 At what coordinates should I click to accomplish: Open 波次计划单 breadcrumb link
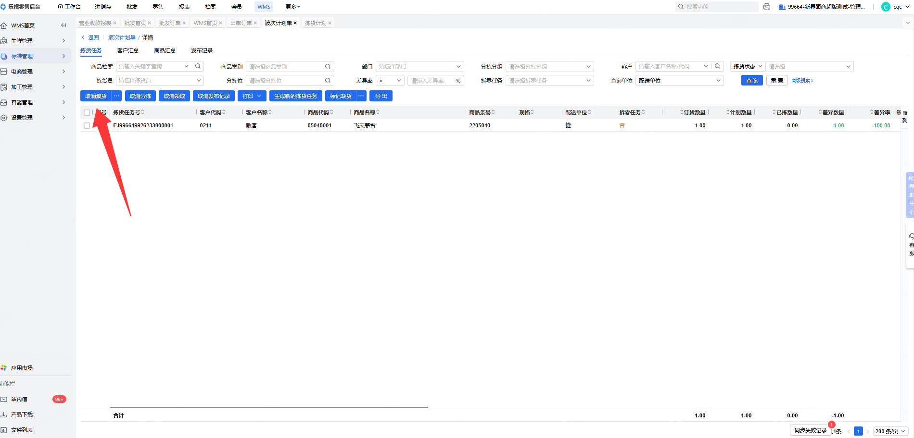[122, 37]
